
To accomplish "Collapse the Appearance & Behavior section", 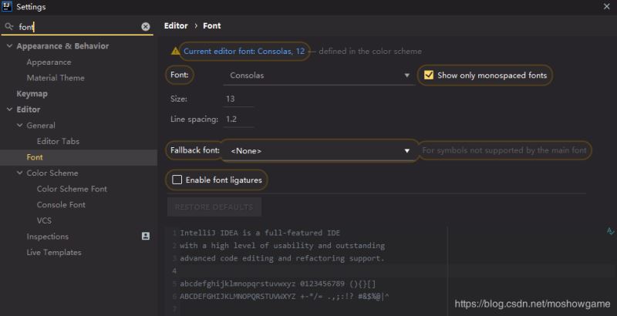I will 9,46.
